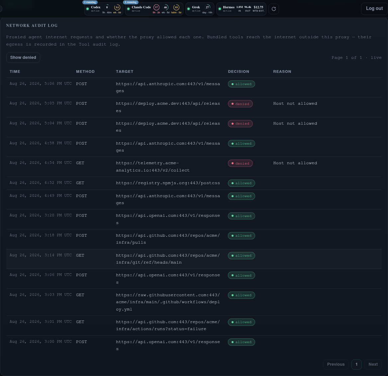Viewport: 388px width, 376px height.
Task: Open the Claude Code agent status card
Action: click(x=154, y=9)
